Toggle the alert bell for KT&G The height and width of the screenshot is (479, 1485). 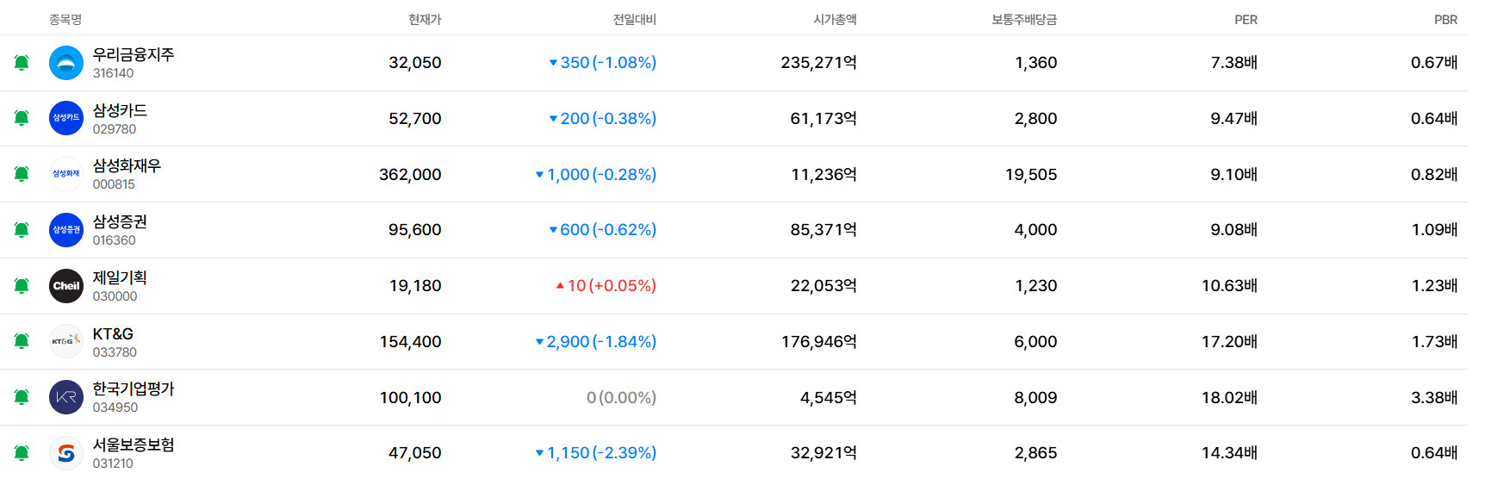click(x=22, y=341)
